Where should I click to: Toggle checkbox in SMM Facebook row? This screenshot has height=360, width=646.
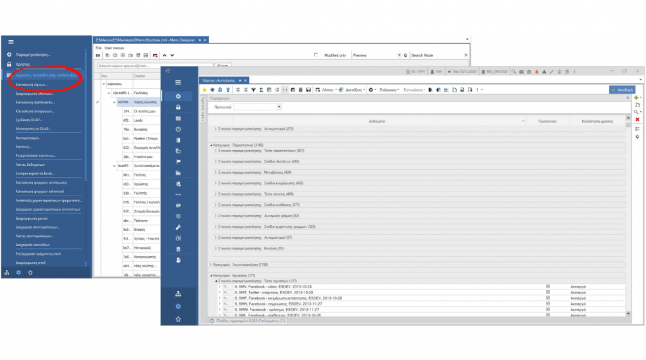tap(548, 309)
